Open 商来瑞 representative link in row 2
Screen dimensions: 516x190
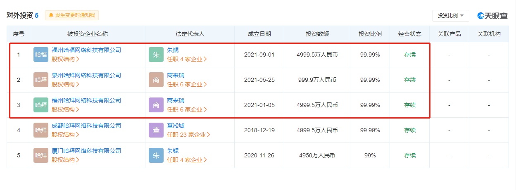tap(176, 75)
